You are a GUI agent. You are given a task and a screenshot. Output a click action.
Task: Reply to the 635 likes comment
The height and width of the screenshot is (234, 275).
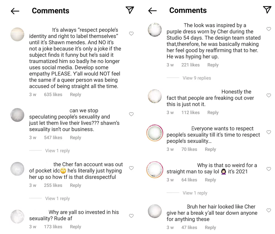pyautogui.click(x=75, y=95)
